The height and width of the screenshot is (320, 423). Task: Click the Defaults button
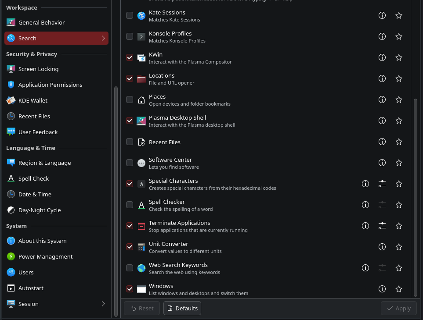(x=182, y=308)
